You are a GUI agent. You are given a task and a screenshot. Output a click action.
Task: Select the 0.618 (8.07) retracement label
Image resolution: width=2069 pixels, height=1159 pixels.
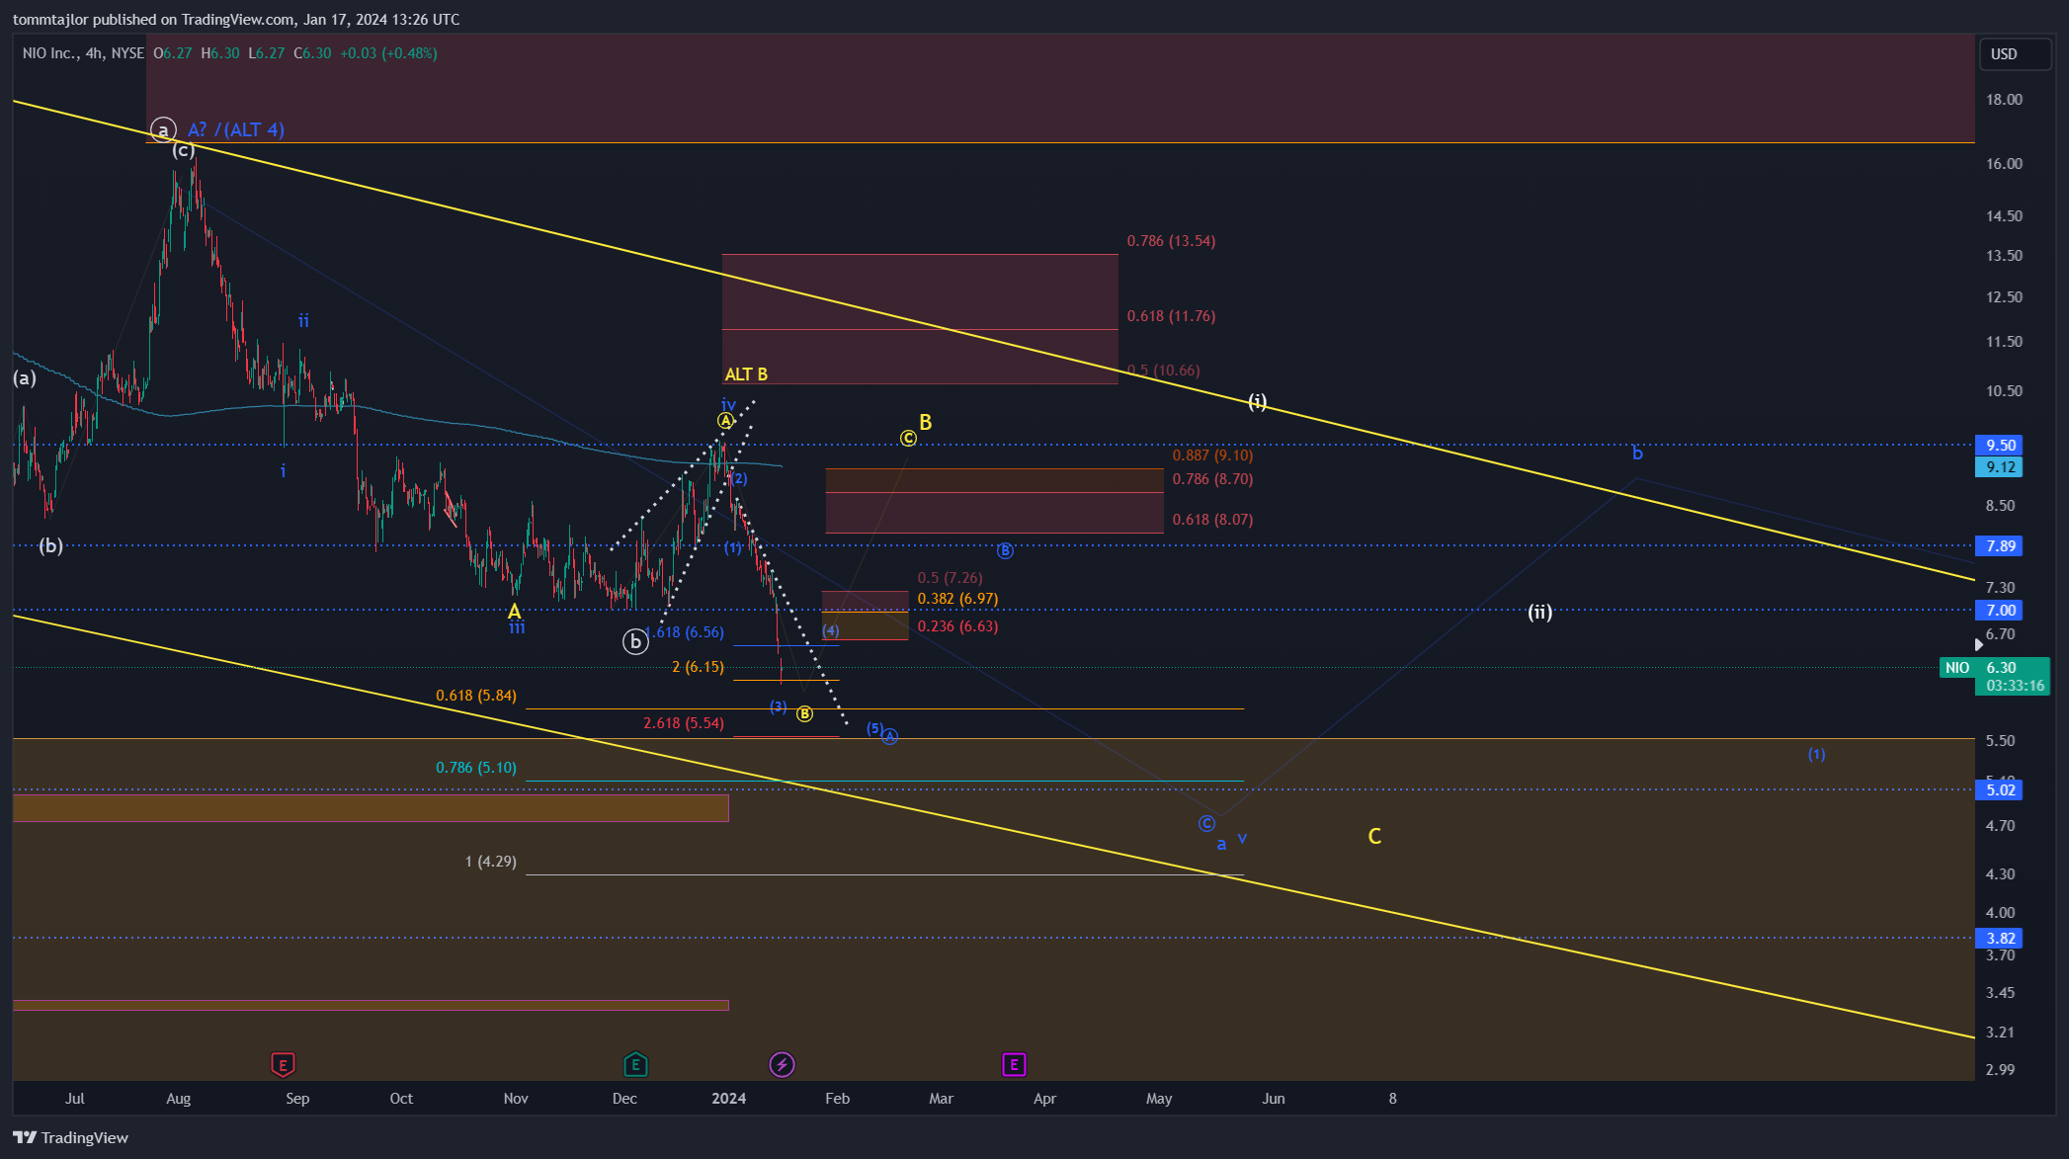point(1212,520)
